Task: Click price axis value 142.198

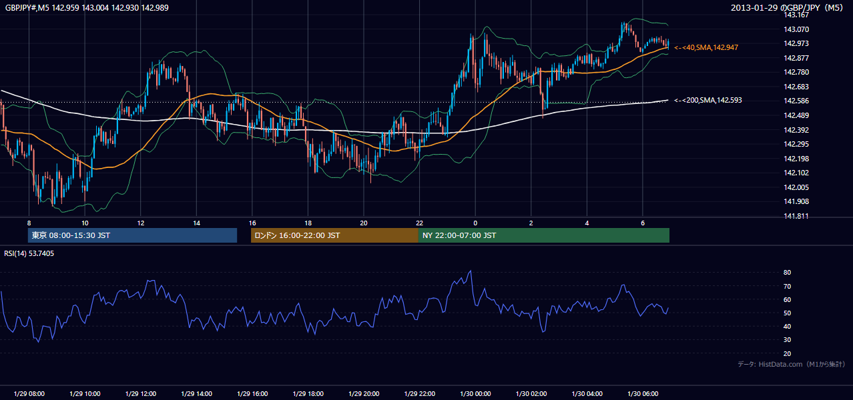Action: [x=796, y=159]
